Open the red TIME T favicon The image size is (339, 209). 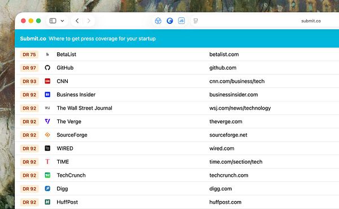click(x=47, y=162)
